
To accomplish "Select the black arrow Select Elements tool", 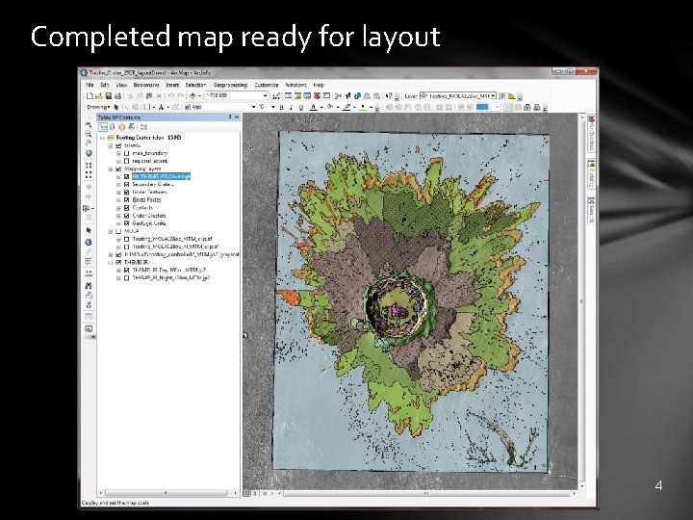I will coord(89,230).
